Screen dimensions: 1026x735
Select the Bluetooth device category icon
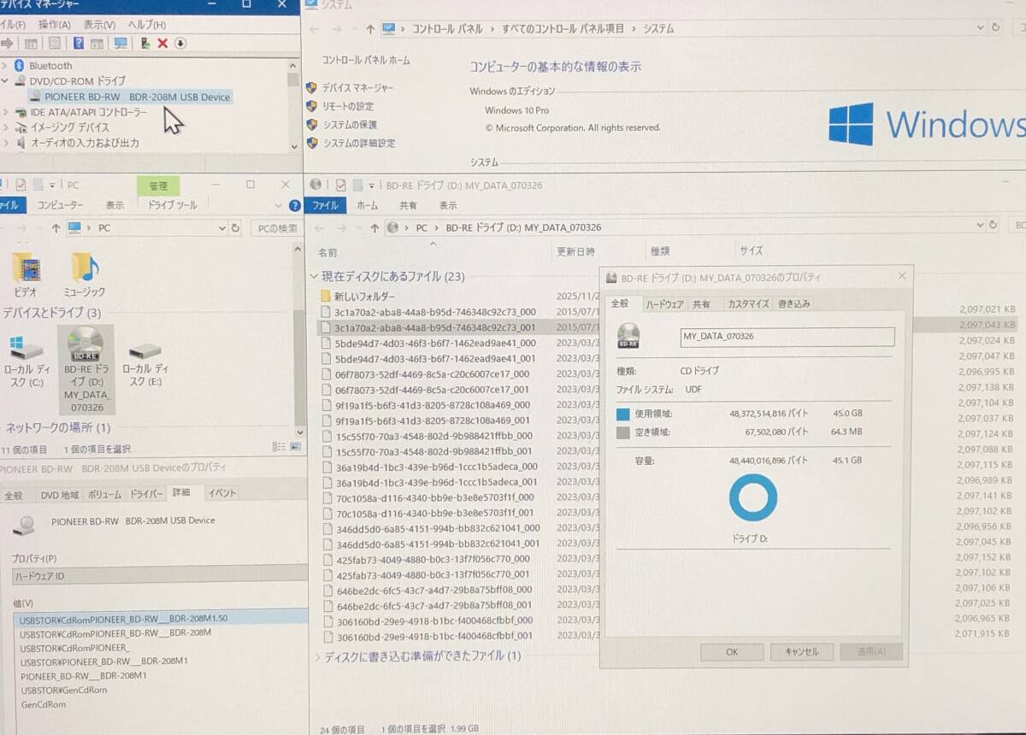tap(20, 65)
